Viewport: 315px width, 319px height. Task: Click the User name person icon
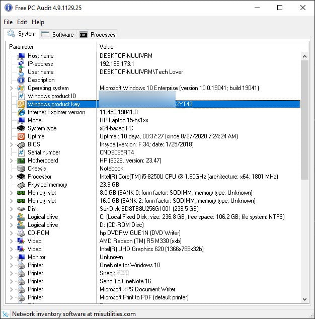[x=21, y=72]
